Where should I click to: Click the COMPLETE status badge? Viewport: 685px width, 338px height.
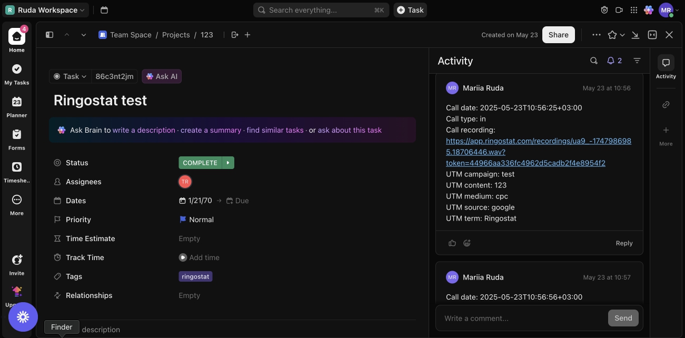point(200,163)
